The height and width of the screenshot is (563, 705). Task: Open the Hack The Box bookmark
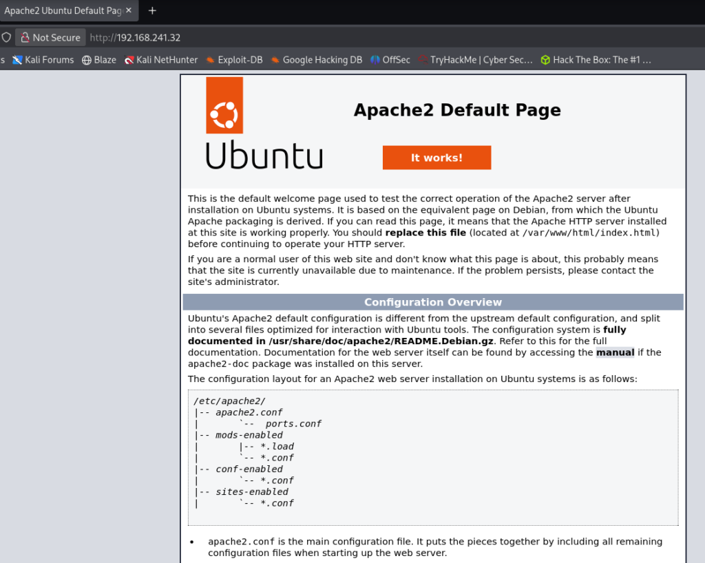pos(596,60)
